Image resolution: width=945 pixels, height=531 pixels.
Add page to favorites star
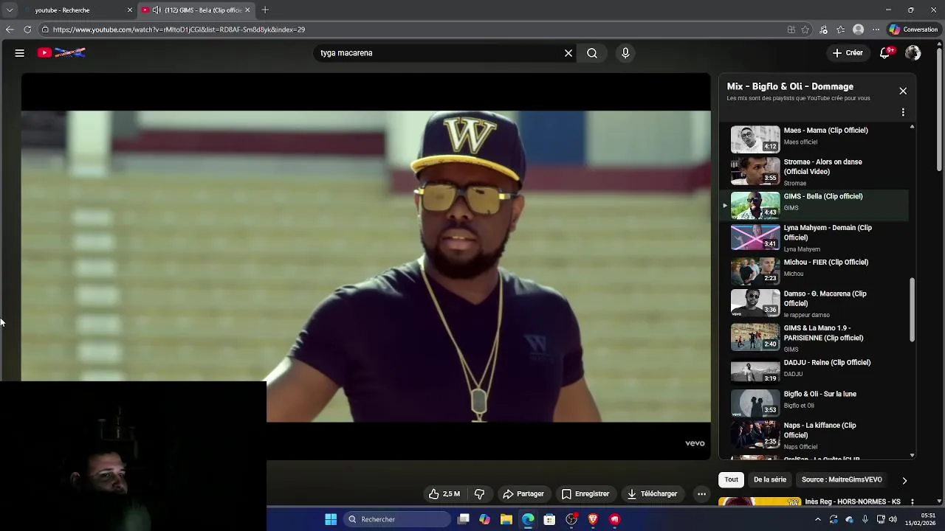805,29
